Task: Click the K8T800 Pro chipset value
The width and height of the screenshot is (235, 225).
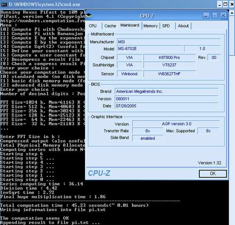Action: pos(170,58)
